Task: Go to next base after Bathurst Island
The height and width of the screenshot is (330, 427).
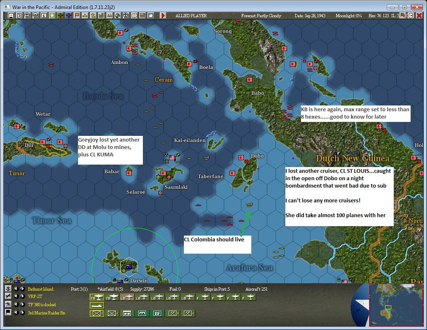Action: (23, 289)
